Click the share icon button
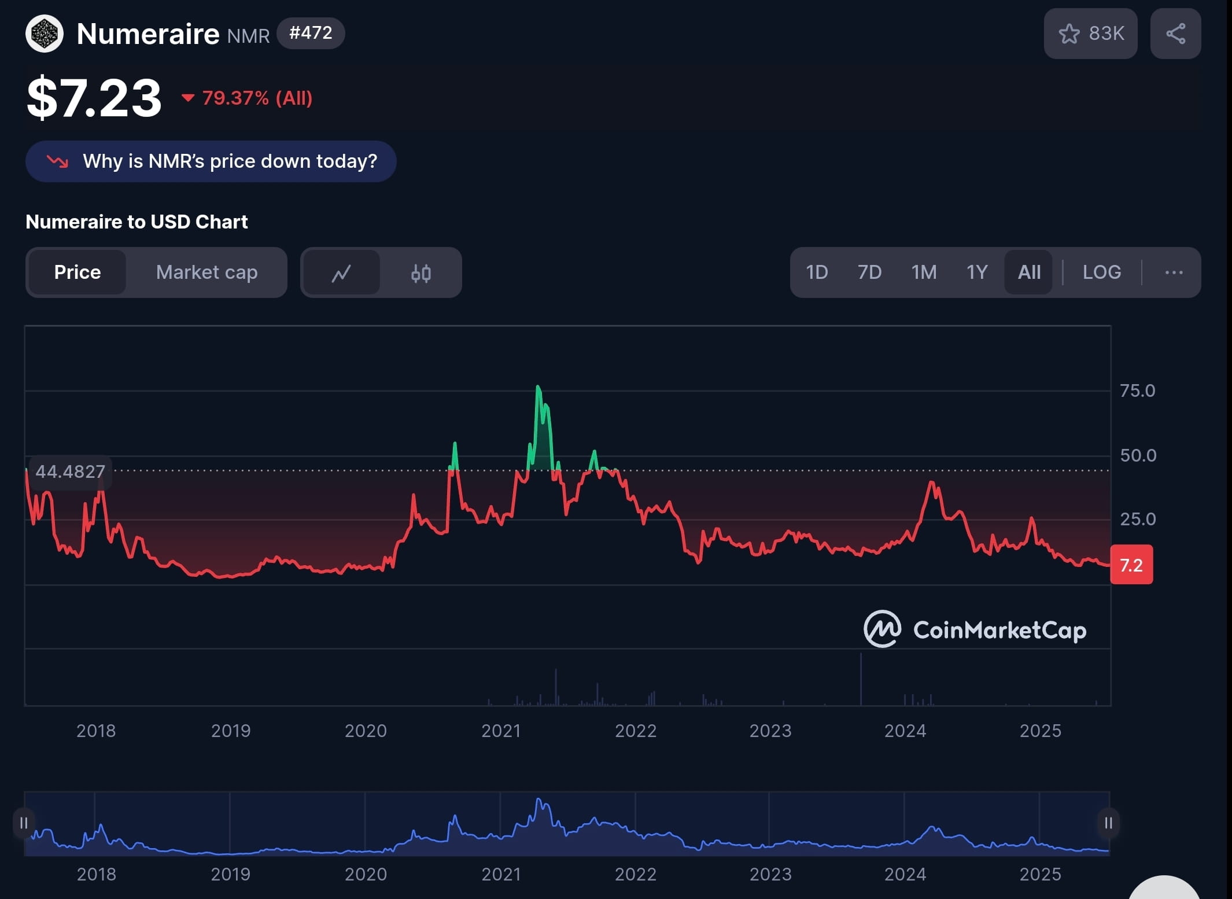The height and width of the screenshot is (899, 1232). [1175, 34]
